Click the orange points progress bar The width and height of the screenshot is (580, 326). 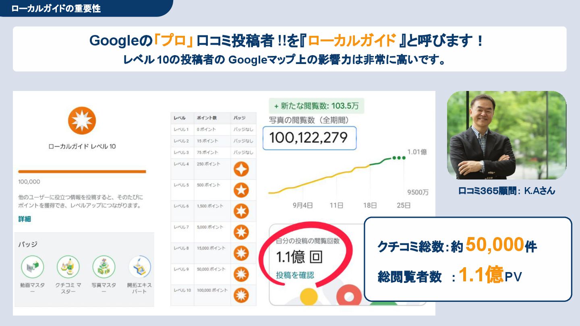[x=82, y=171]
